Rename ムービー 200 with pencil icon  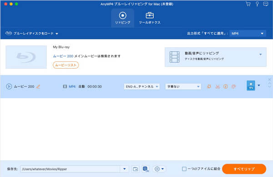coord(38,86)
